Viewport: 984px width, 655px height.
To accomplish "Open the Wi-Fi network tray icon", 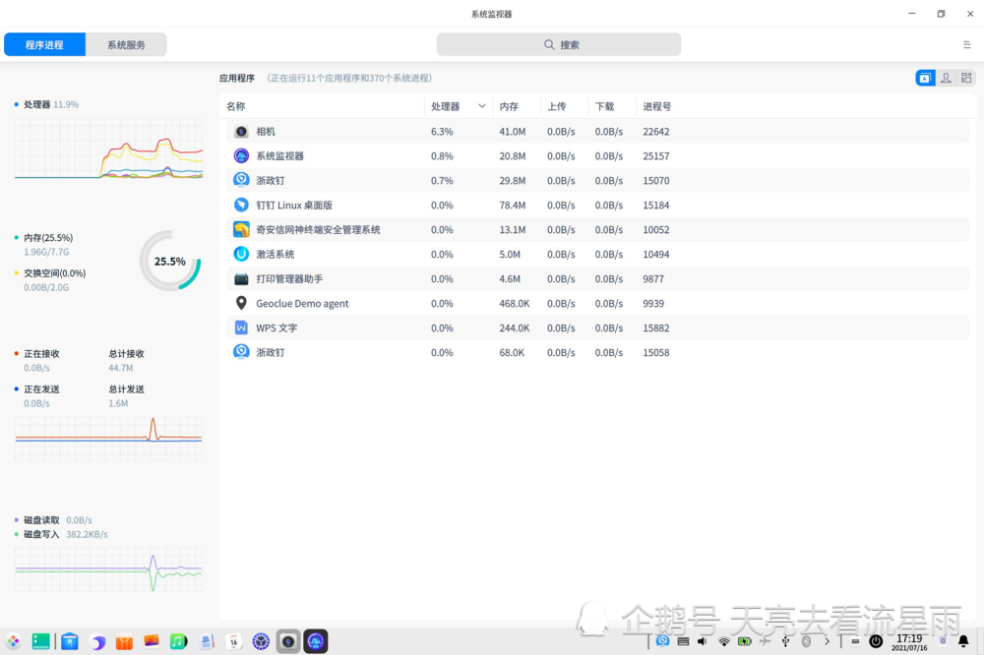I will [723, 641].
